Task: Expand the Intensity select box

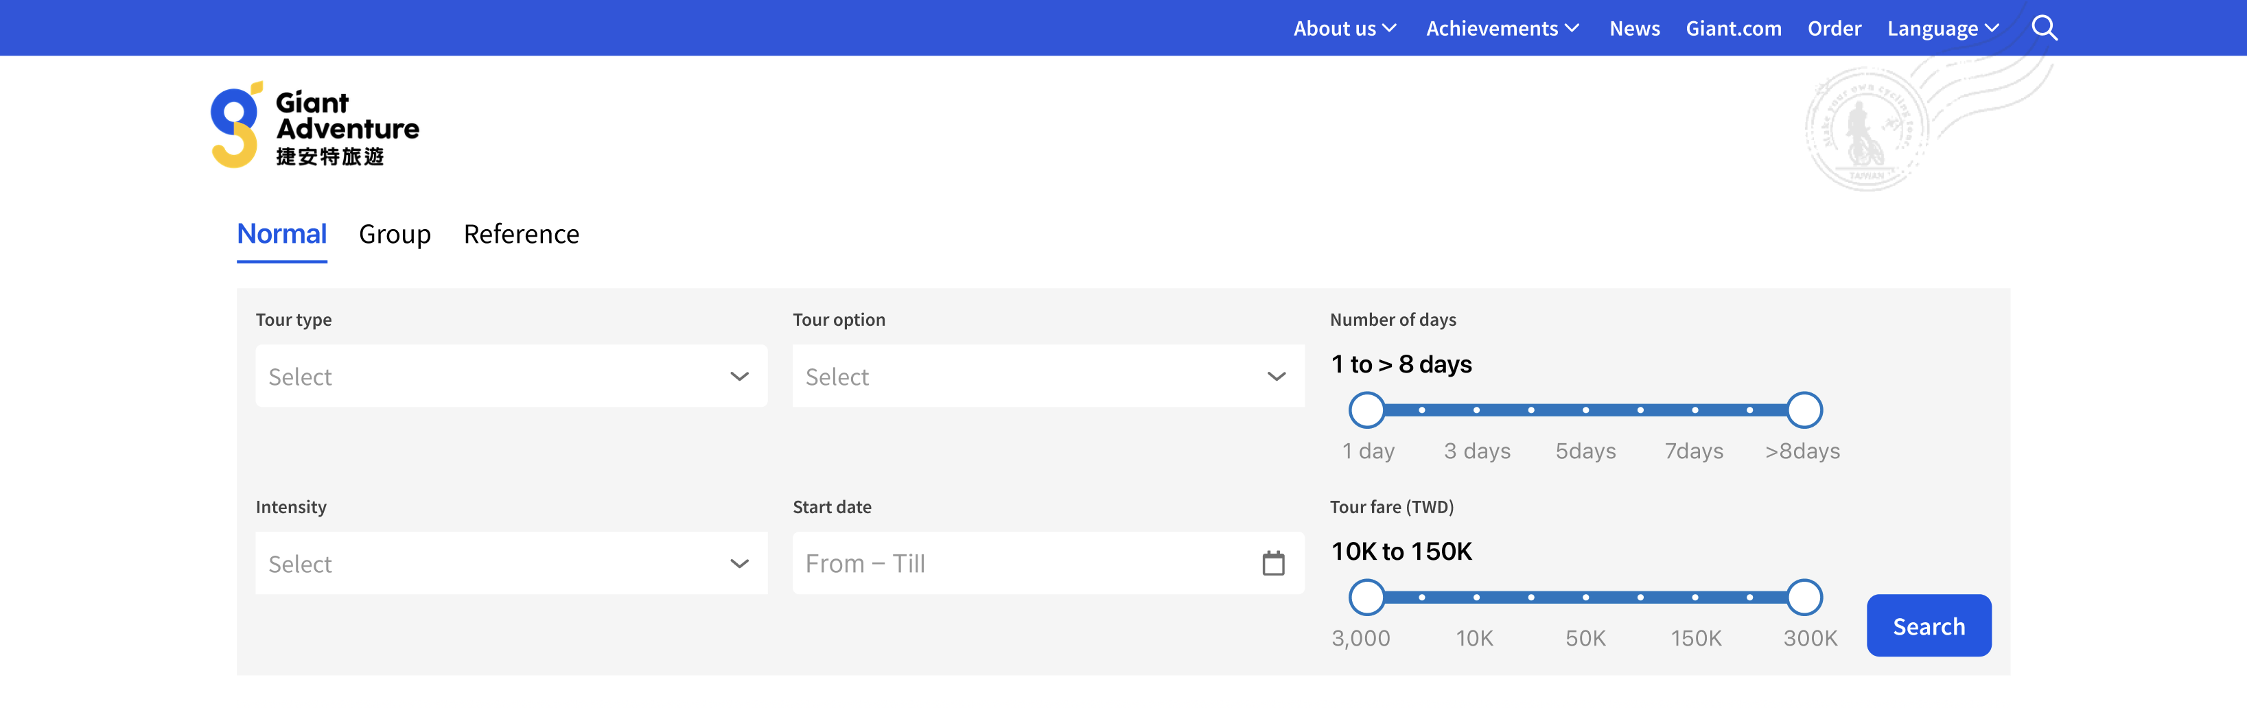Action: click(x=511, y=563)
